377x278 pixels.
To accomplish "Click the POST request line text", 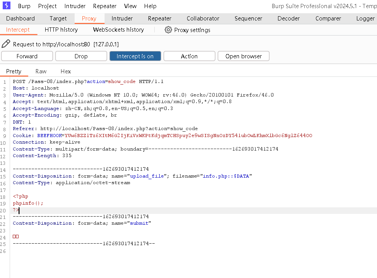I will pos(88,81).
